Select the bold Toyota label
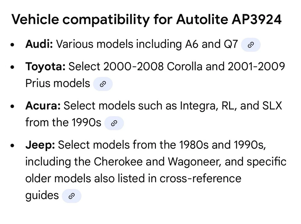Image resolution: width=301 pixels, height=224 pixels. 45,67
